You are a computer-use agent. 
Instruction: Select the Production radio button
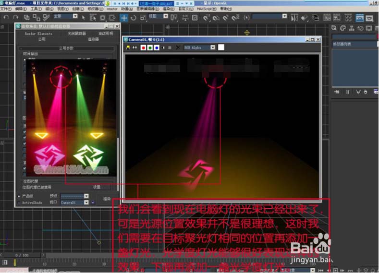19,196
